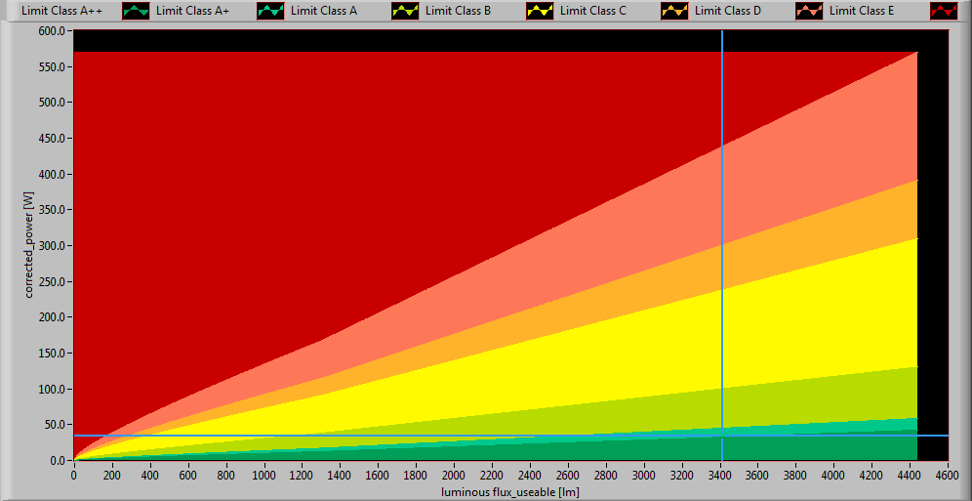Edit the 4600 maximum X-scale value

click(x=947, y=475)
